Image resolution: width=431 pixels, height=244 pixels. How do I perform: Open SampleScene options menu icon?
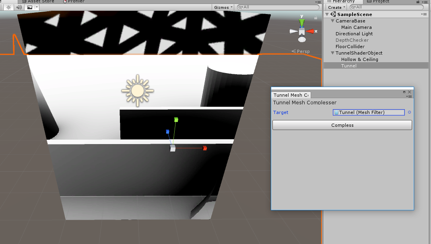coord(424,14)
